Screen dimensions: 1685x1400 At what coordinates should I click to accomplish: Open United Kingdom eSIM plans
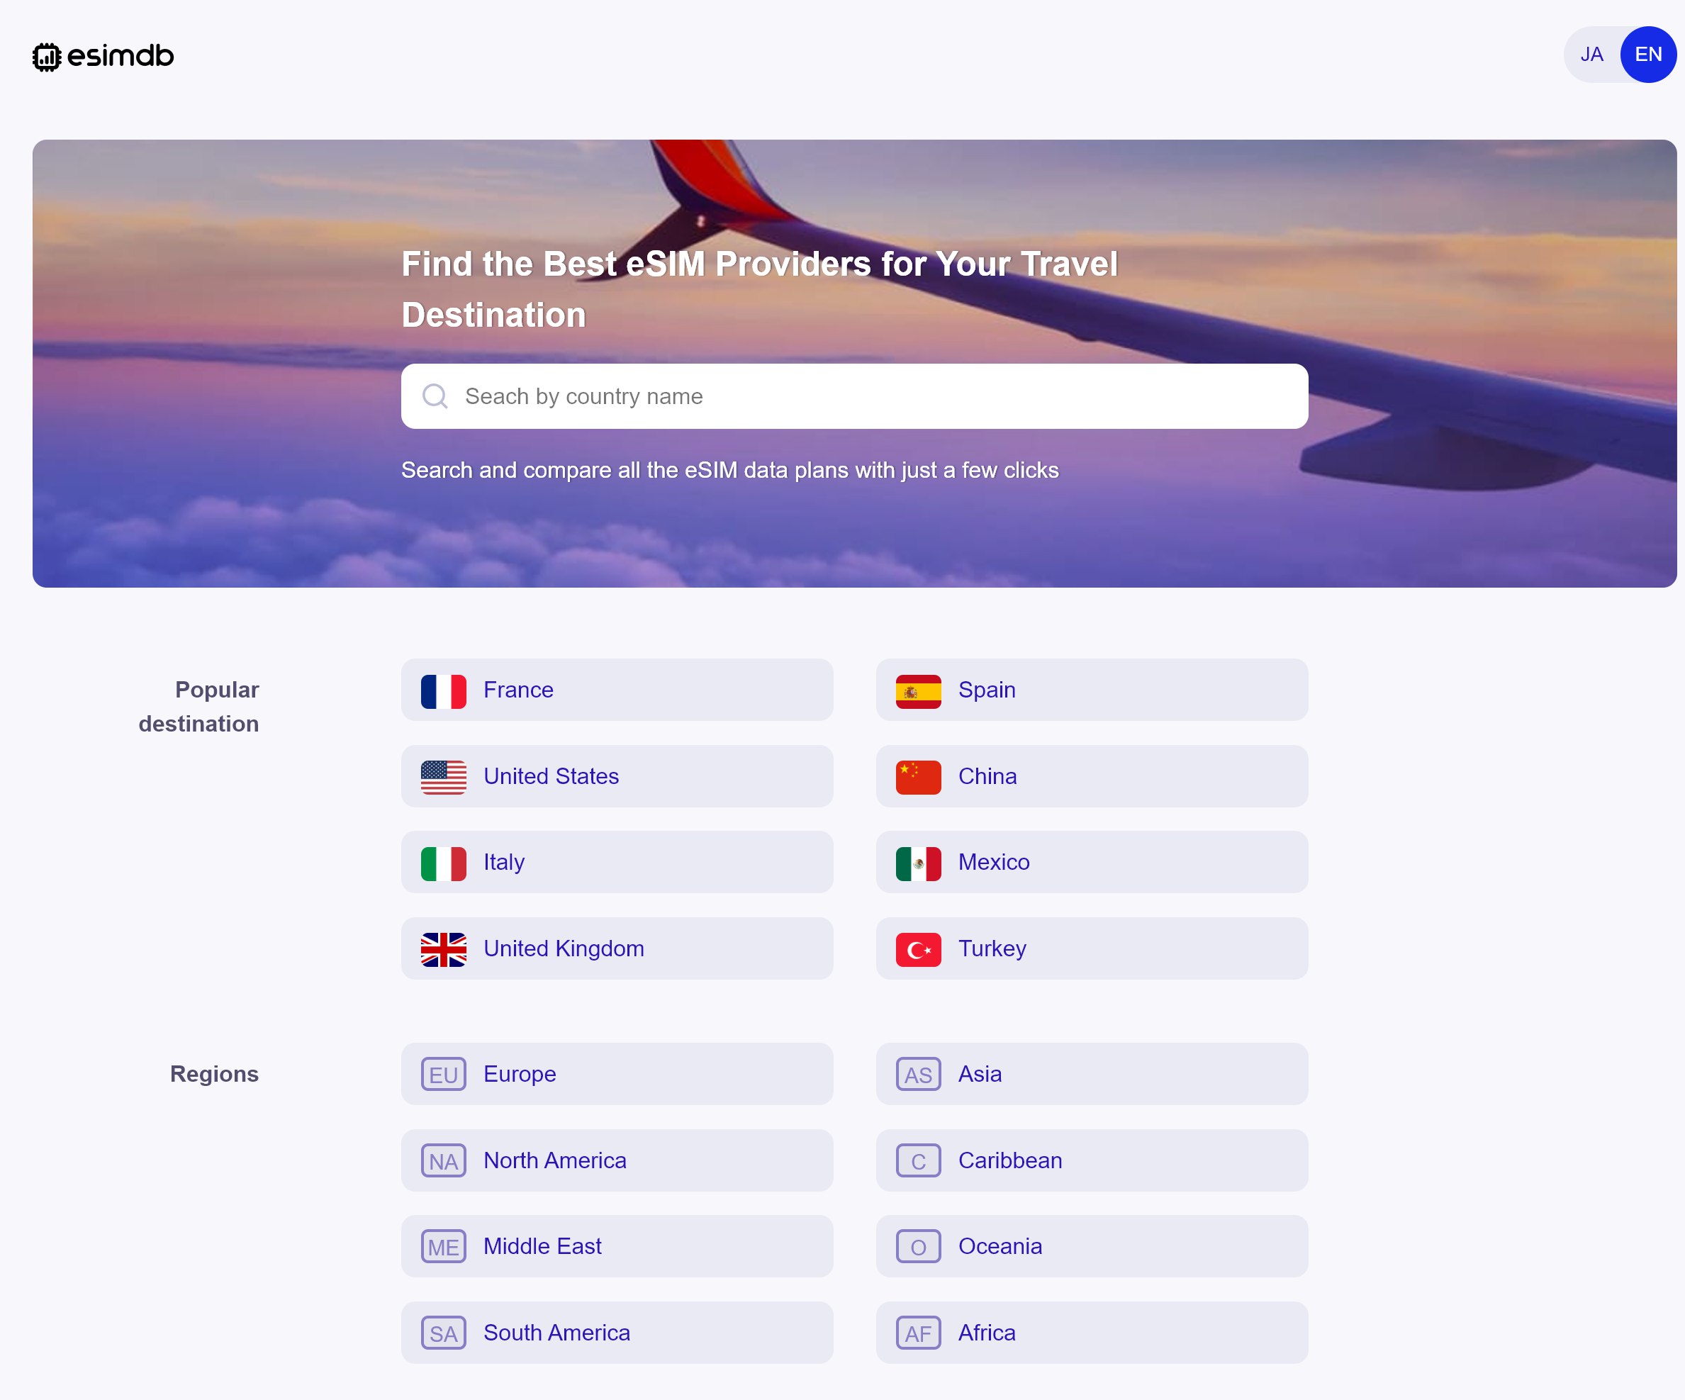[x=617, y=948]
